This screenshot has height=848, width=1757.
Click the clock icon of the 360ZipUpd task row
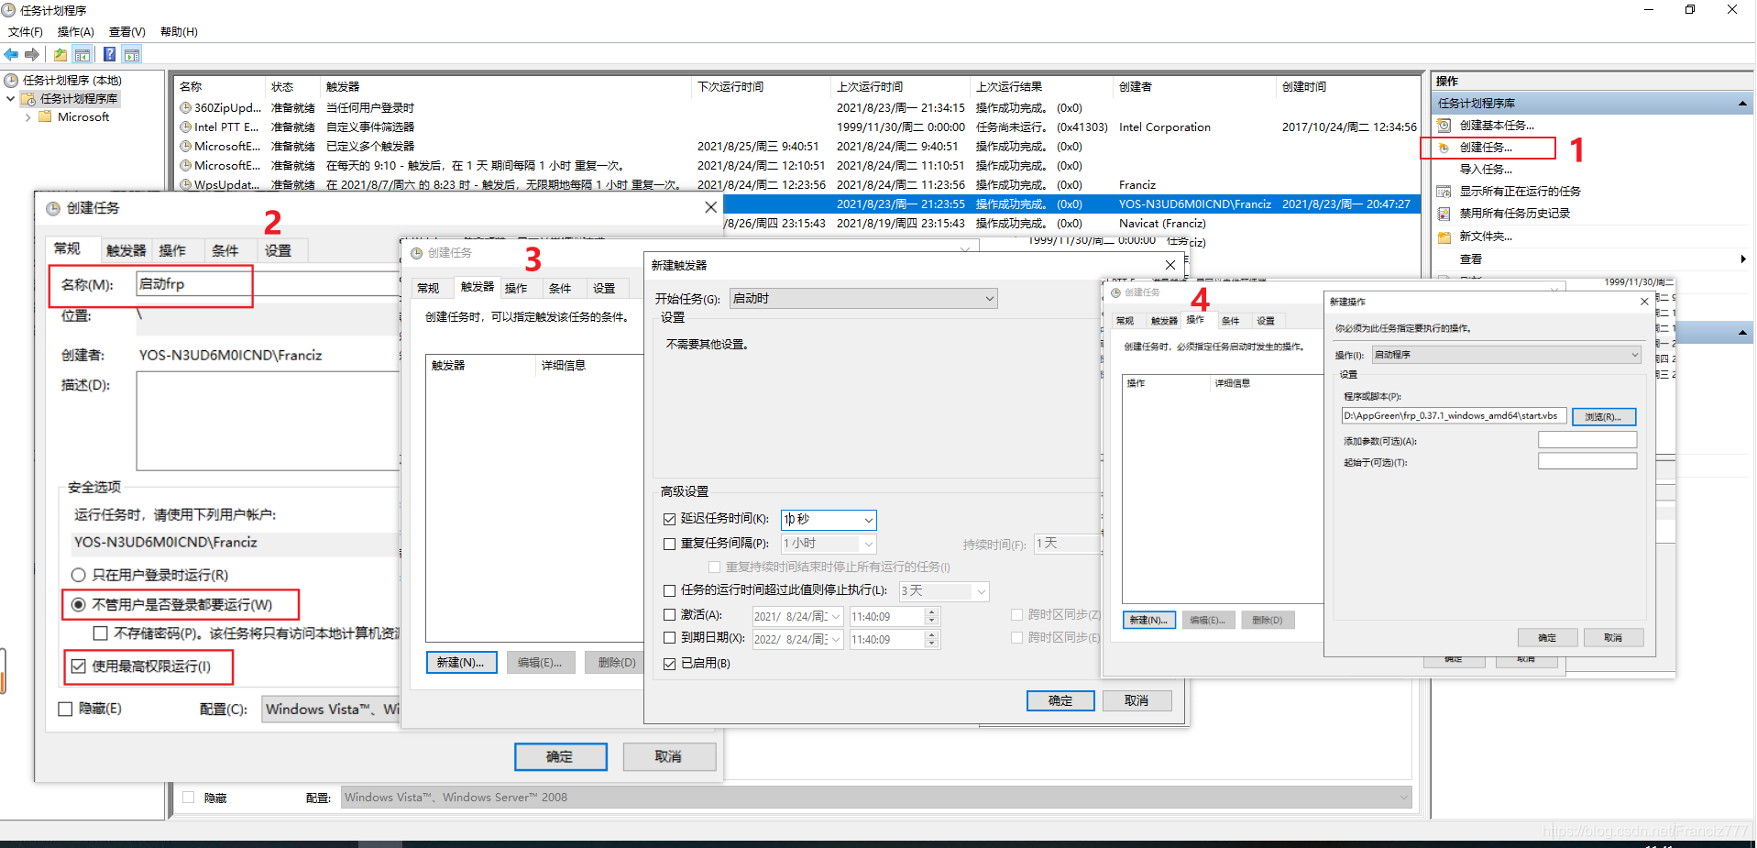click(x=186, y=108)
